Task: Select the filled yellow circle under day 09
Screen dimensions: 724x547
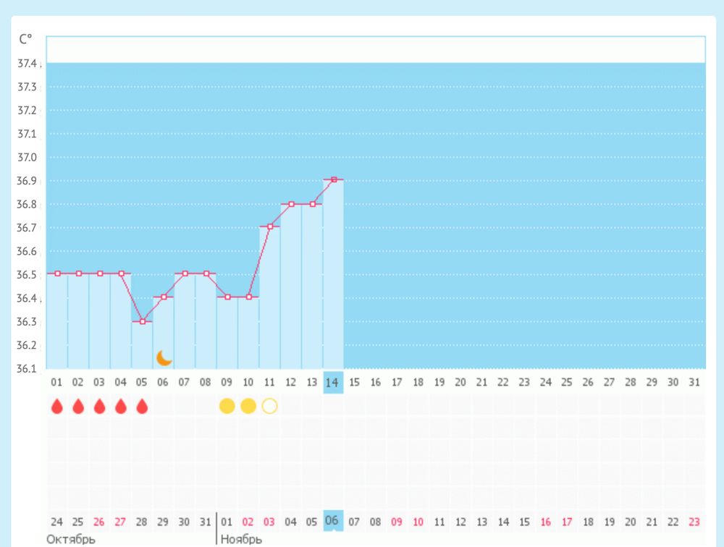Action: pyautogui.click(x=227, y=406)
